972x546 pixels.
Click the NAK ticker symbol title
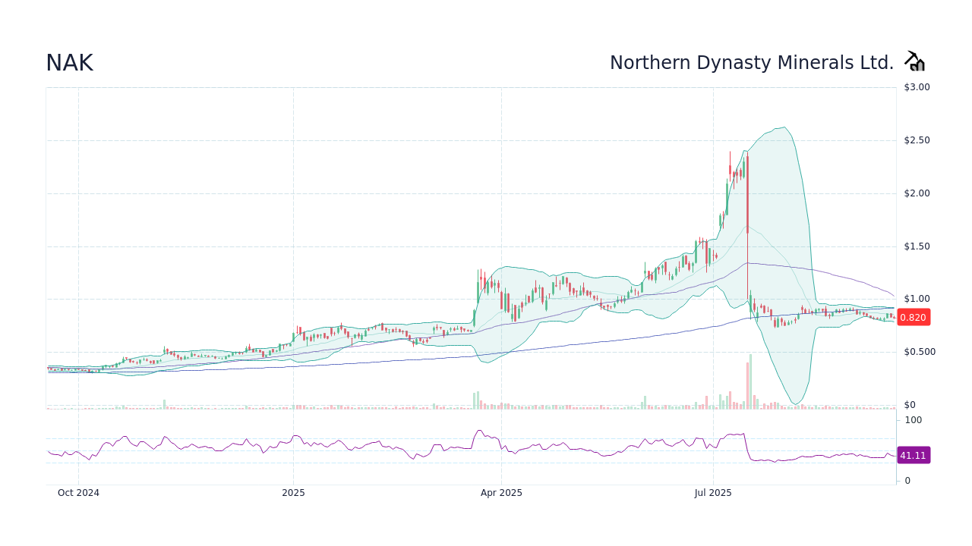pyautogui.click(x=69, y=63)
